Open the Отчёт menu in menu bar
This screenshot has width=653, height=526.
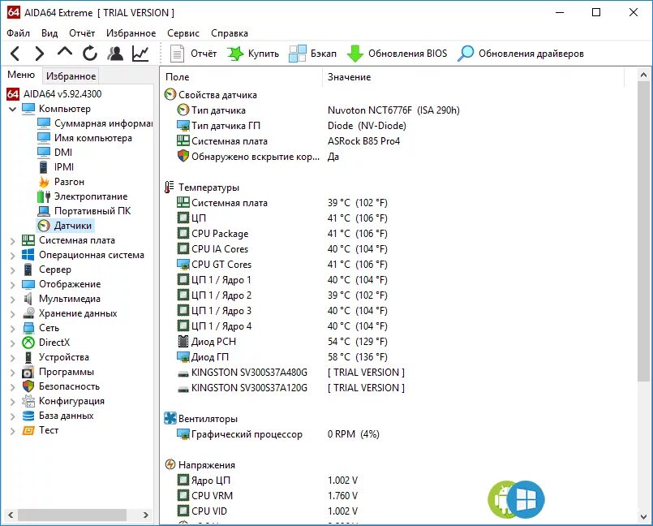[x=82, y=33]
